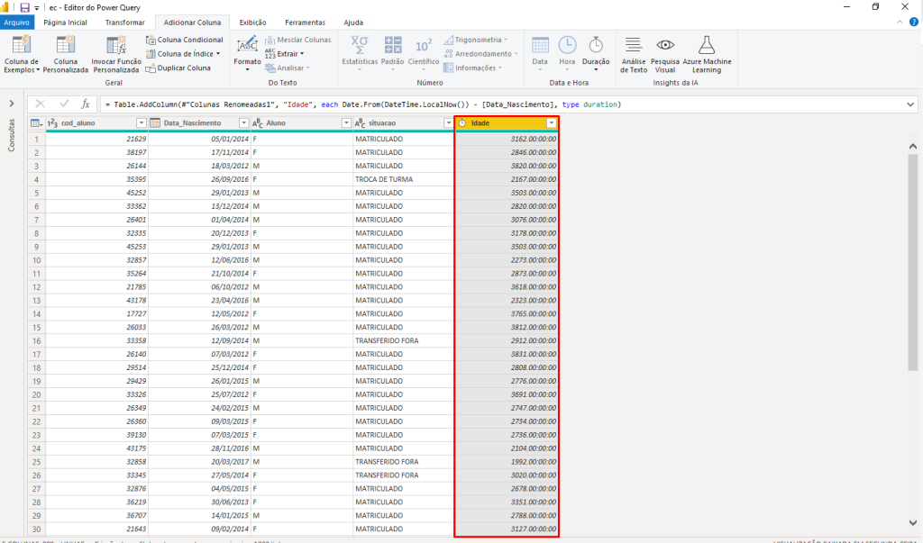Screen dimensions: 923x543
Task: Switch to the Transformar tab
Action: tap(124, 22)
